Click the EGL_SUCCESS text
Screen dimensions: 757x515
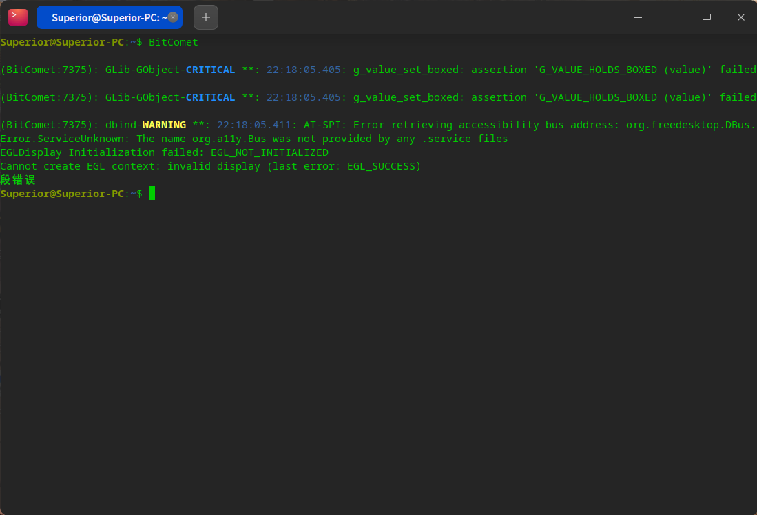tap(382, 166)
